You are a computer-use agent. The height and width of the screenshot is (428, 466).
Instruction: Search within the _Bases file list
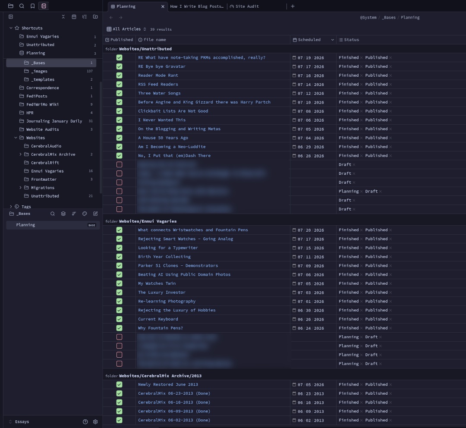coord(53,214)
